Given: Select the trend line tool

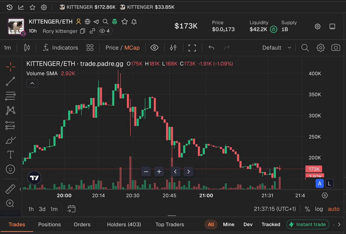Looking at the screenshot, I should point(10,81).
